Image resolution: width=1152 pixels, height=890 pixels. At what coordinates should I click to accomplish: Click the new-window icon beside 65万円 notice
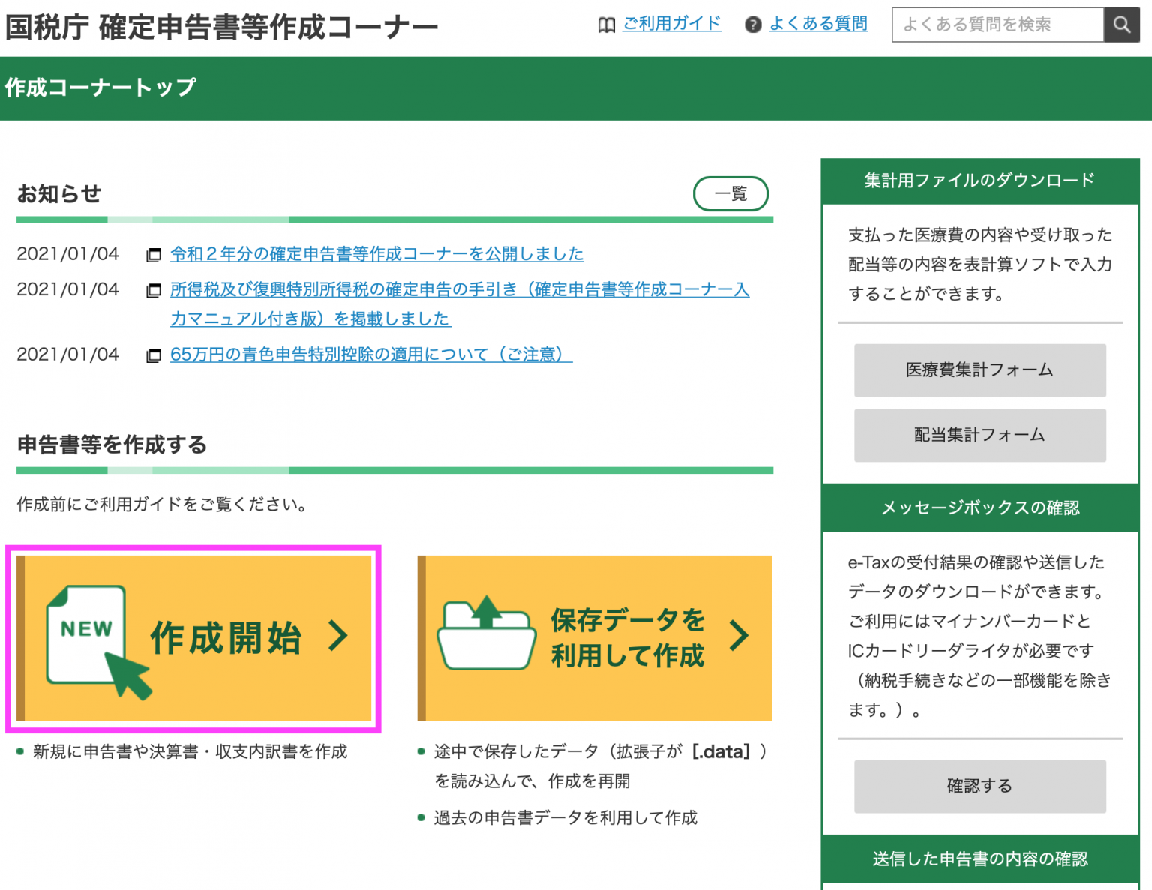(154, 355)
